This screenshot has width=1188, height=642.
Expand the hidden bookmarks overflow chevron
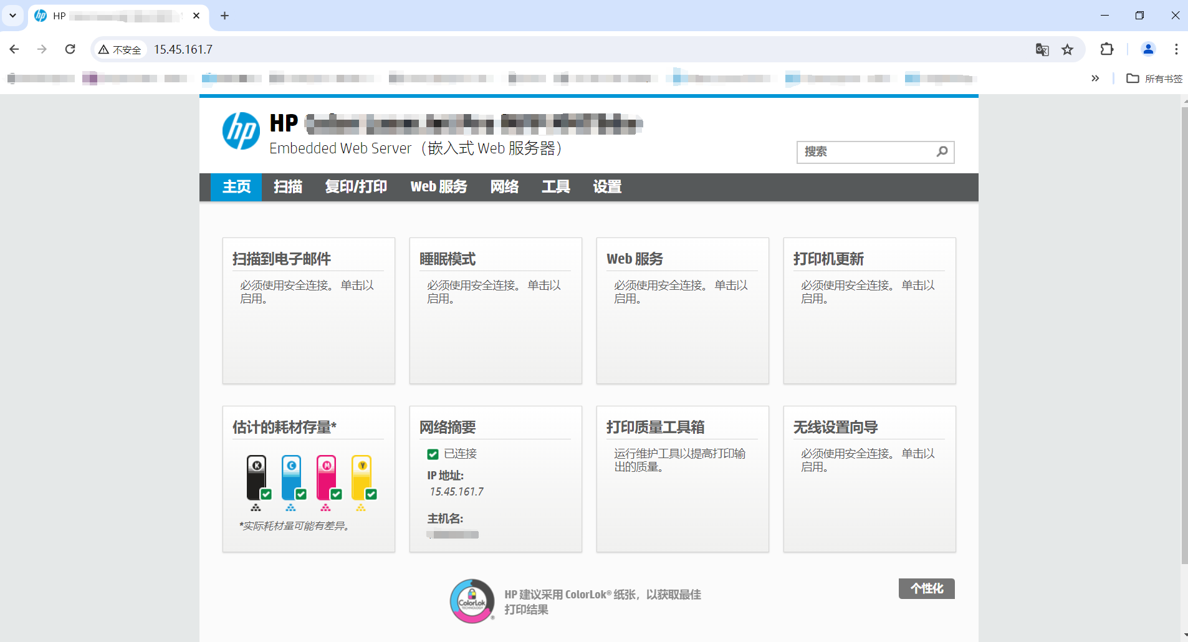pyautogui.click(x=1096, y=79)
